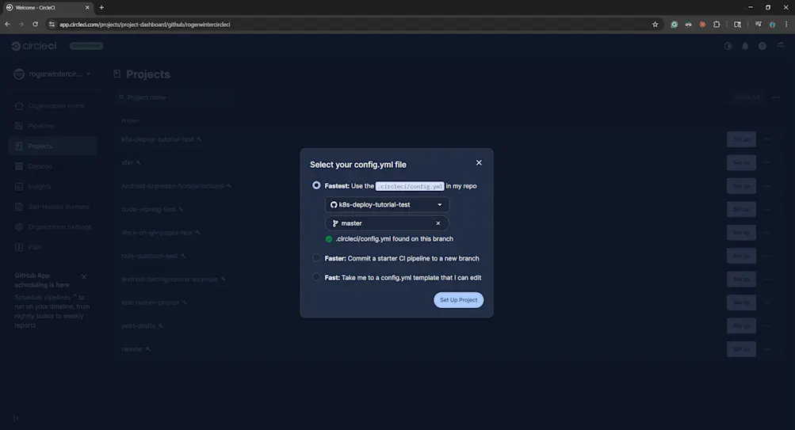This screenshot has width=795, height=430.
Task: Click Set Up for xfer row
Action: (741, 162)
